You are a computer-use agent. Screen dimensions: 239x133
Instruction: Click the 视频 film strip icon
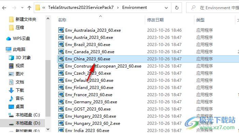pos(11,66)
